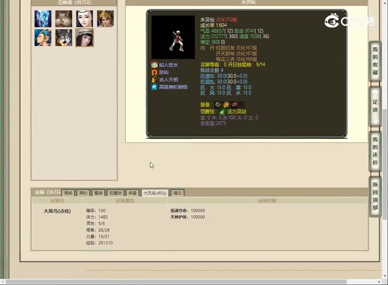
Task: Click the 亲密度 2675 line
Action: pos(213,123)
